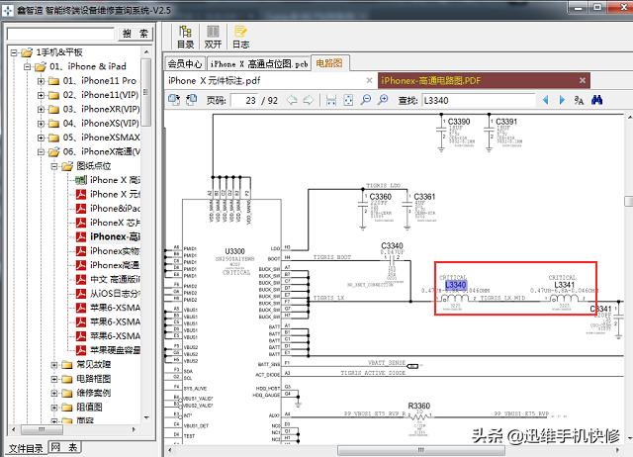Expand the 04、iPhoneXS(VIP) folder
This screenshot has height=457, width=633.
41,124
